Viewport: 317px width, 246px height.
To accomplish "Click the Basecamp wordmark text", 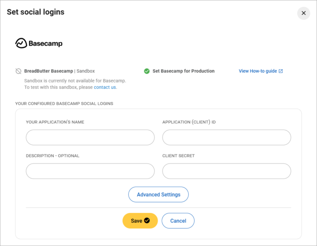I will [46, 44].
